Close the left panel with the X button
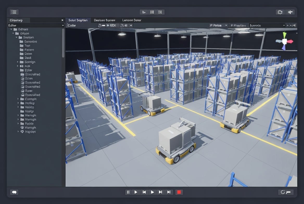Viewport: 304px width, 204px height. [x=62, y=20]
